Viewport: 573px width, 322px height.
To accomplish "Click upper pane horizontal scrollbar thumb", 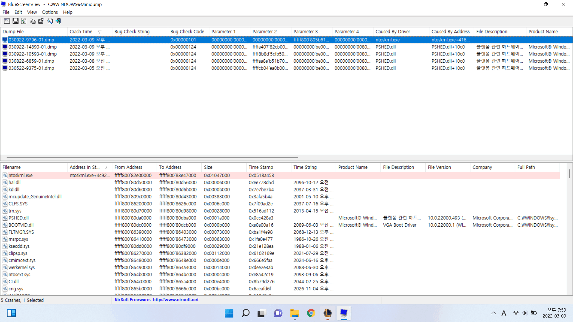I will (x=152, y=157).
